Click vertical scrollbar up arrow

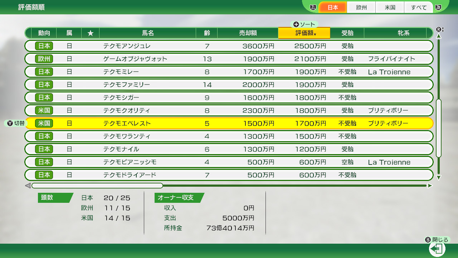pos(439,36)
